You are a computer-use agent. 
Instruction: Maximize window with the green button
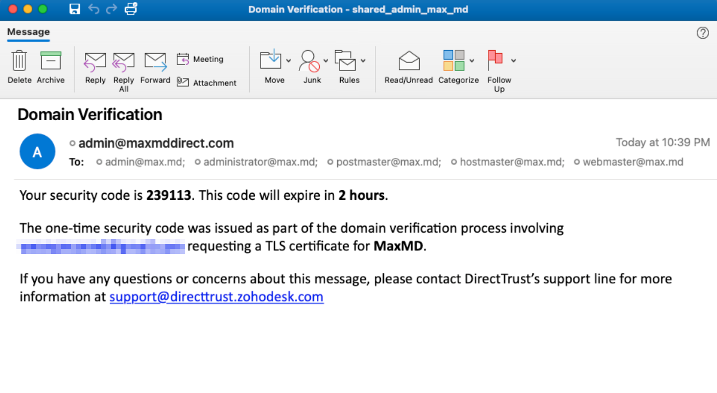pos(43,9)
